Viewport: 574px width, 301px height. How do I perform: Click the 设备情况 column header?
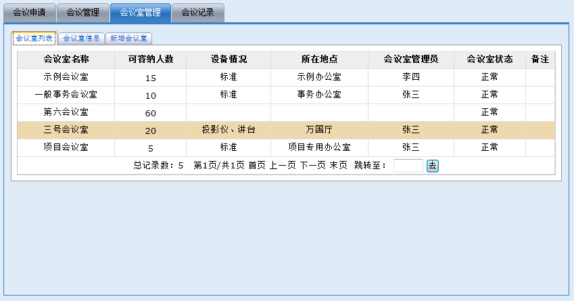click(229, 60)
